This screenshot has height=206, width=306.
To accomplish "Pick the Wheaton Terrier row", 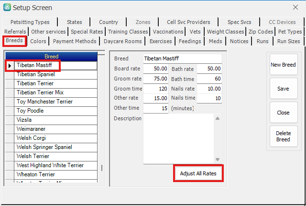I will [55, 174].
